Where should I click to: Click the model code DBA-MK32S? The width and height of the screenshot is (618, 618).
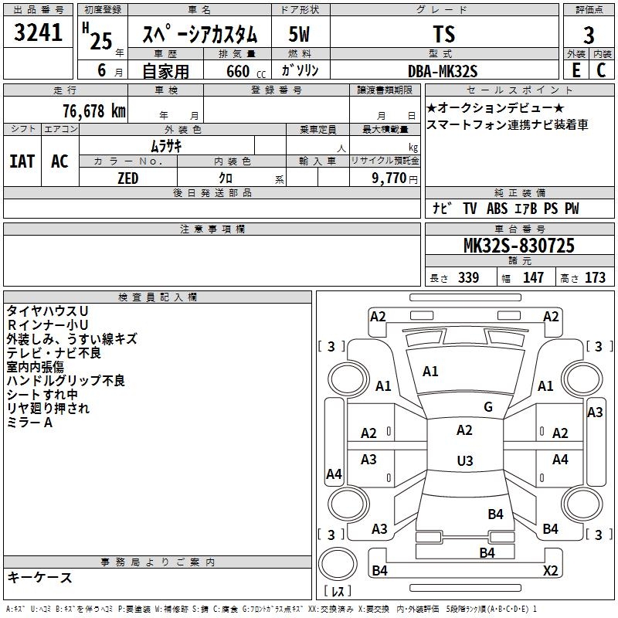click(443, 71)
